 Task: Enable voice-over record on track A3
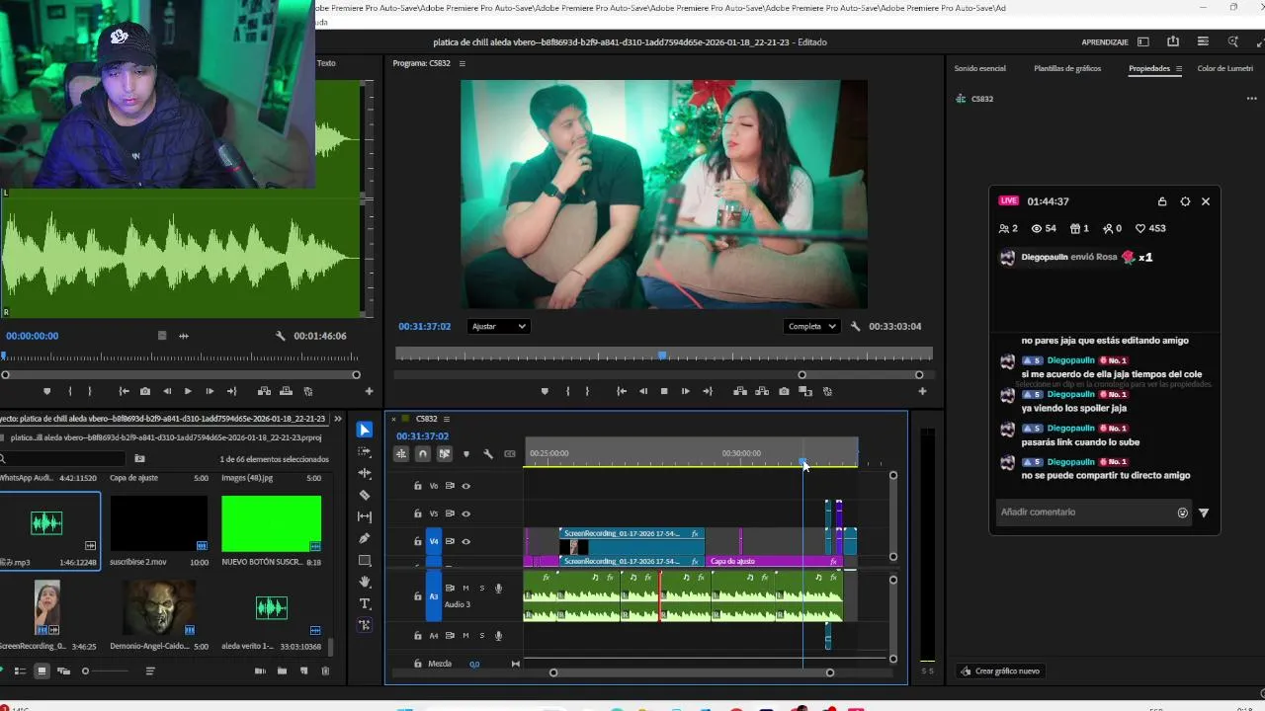[x=498, y=589]
